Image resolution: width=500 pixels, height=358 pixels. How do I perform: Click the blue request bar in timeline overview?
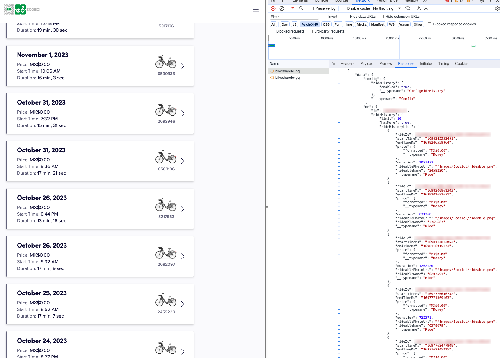tap(272, 46)
